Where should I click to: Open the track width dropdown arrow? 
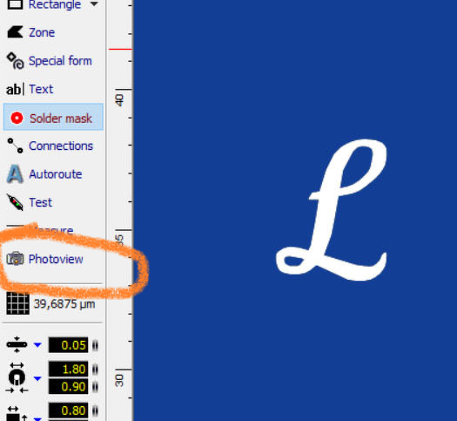point(37,345)
